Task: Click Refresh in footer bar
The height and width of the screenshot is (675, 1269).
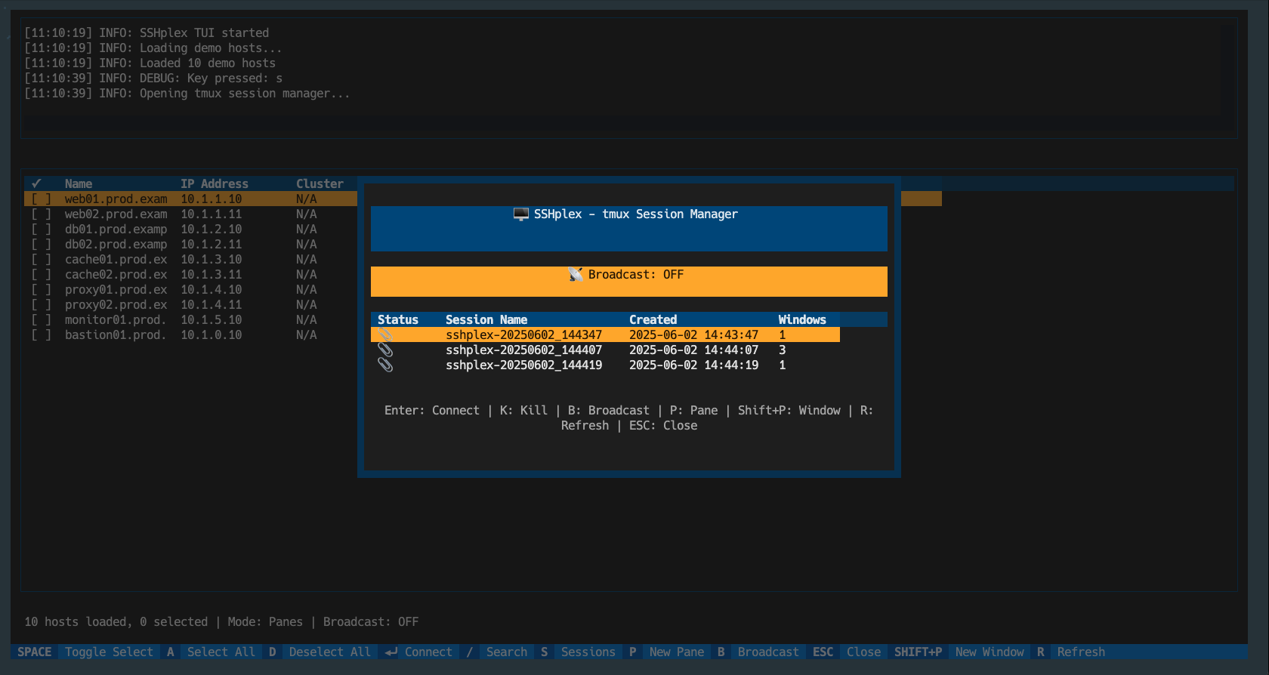Action: pyautogui.click(x=1081, y=652)
